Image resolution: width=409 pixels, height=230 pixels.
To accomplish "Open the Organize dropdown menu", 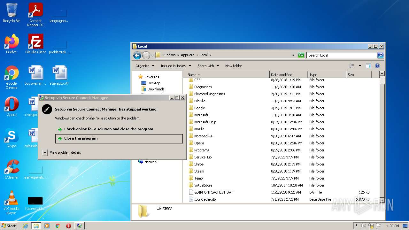I will pyautogui.click(x=145, y=66).
